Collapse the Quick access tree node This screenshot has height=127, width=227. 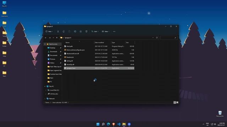click(45, 44)
